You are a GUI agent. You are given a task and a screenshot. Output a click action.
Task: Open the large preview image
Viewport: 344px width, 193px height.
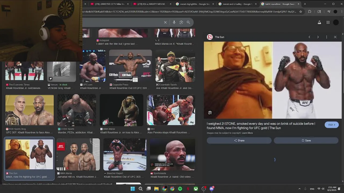[x=273, y=80]
